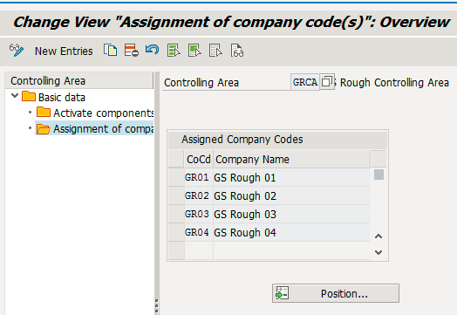457x315 pixels.
Task: Open Assignment of company code(s) folder
Action: coord(94,128)
